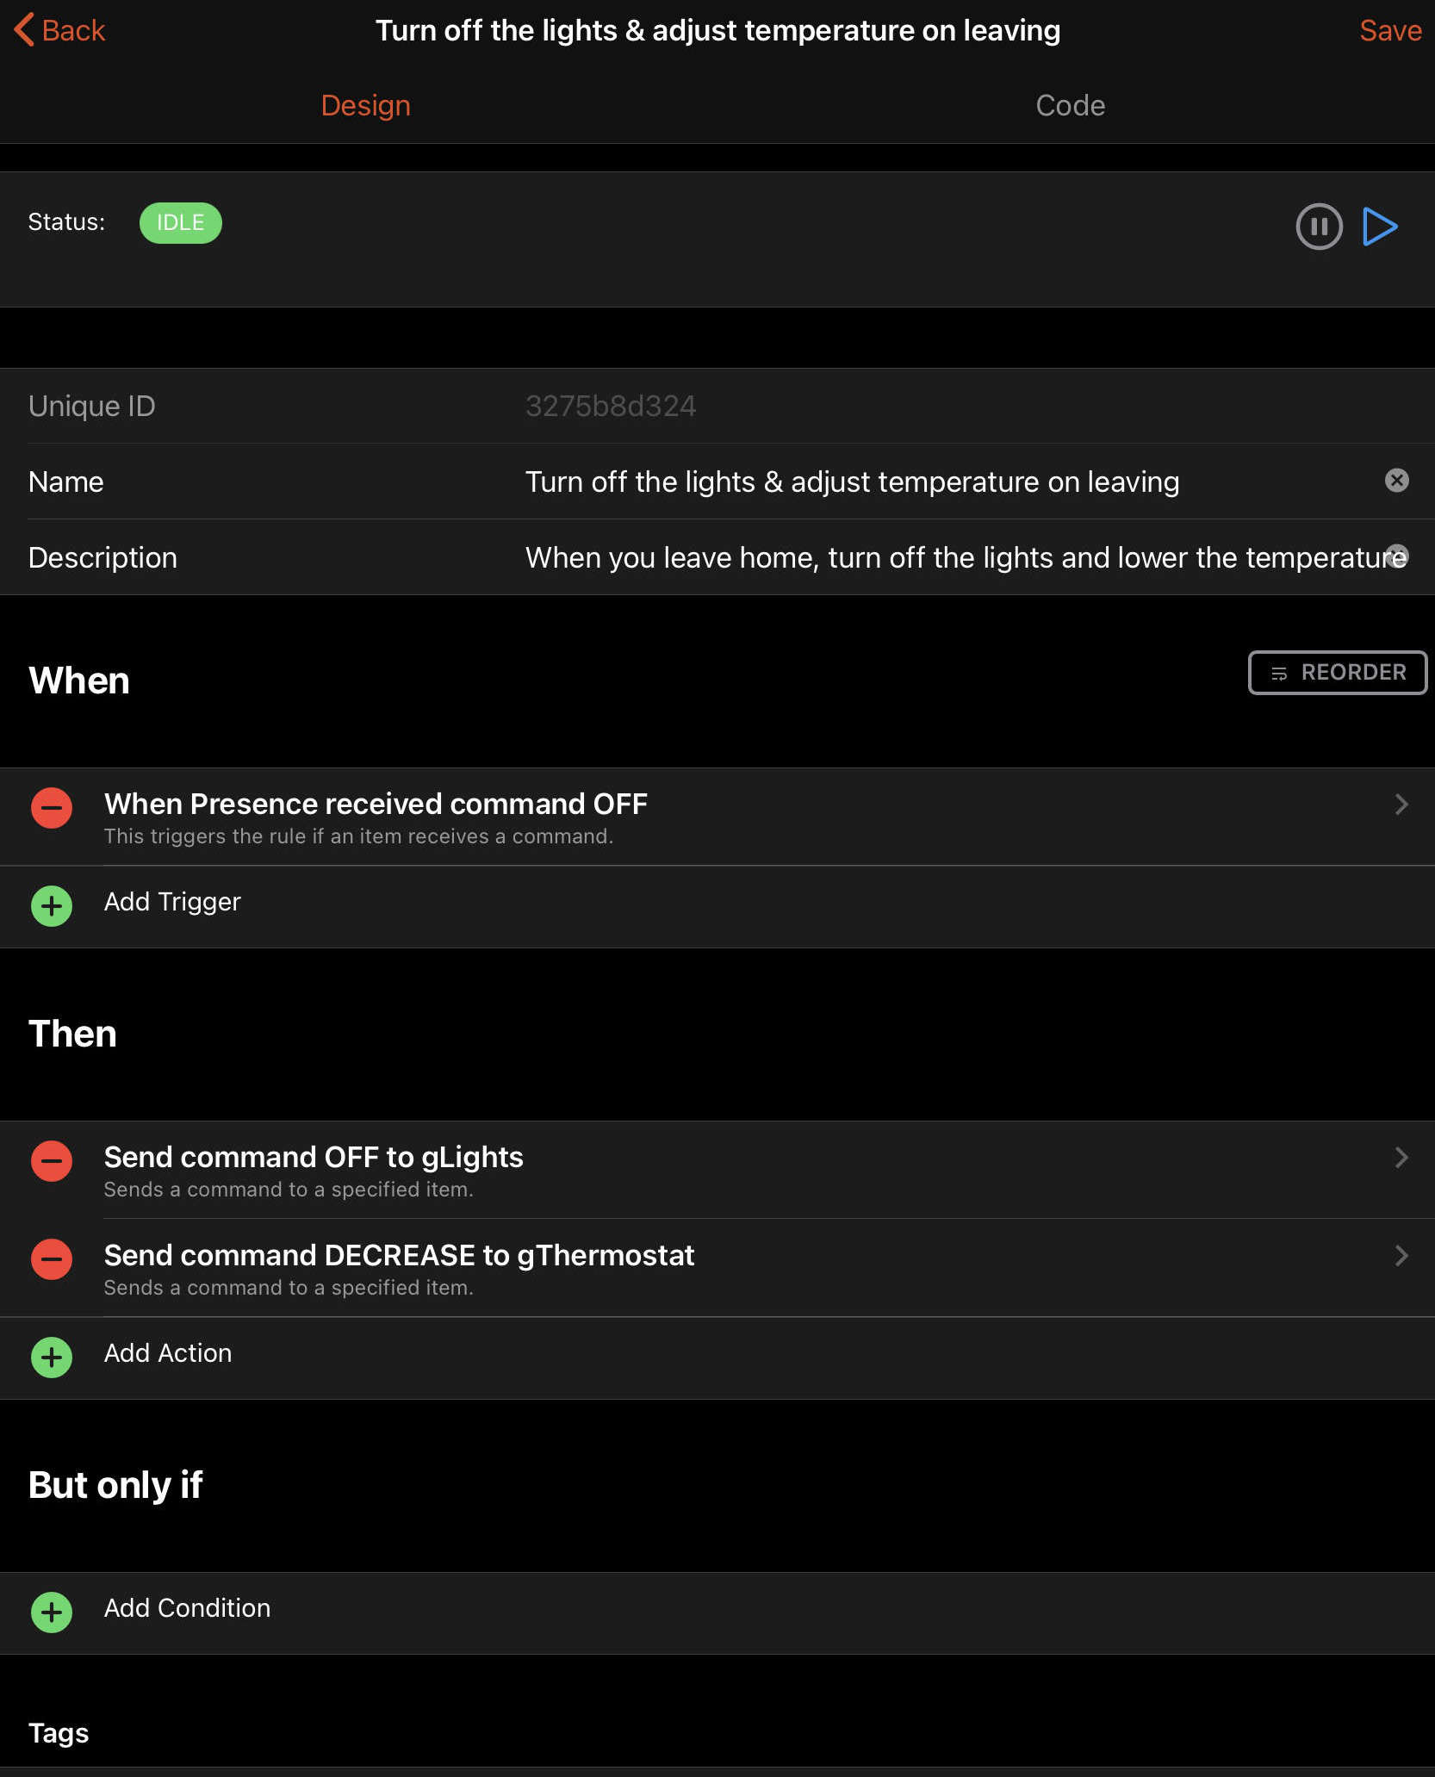
Task: Remove the OFF to gLights action
Action: pyautogui.click(x=51, y=1161)
